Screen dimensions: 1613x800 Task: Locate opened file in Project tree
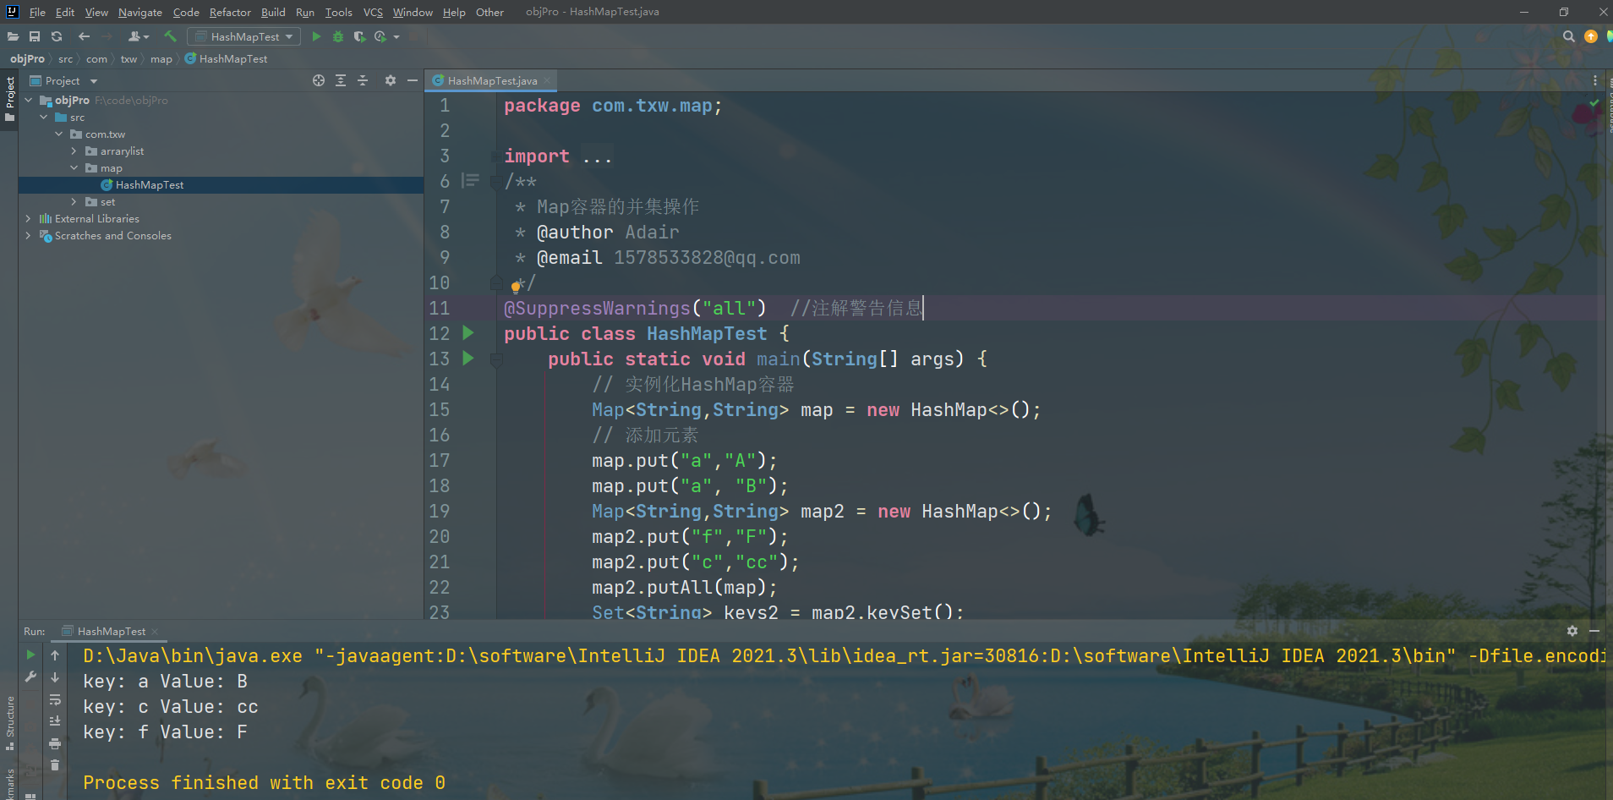(319, 80)
